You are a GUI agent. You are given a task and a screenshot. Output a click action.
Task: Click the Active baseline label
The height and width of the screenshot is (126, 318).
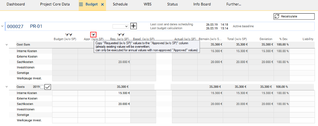[243, 26]
